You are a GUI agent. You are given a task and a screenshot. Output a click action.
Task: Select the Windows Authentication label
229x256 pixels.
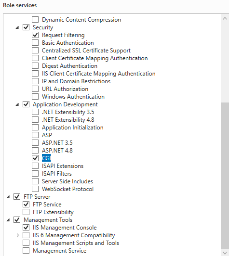tap(73, 97)
